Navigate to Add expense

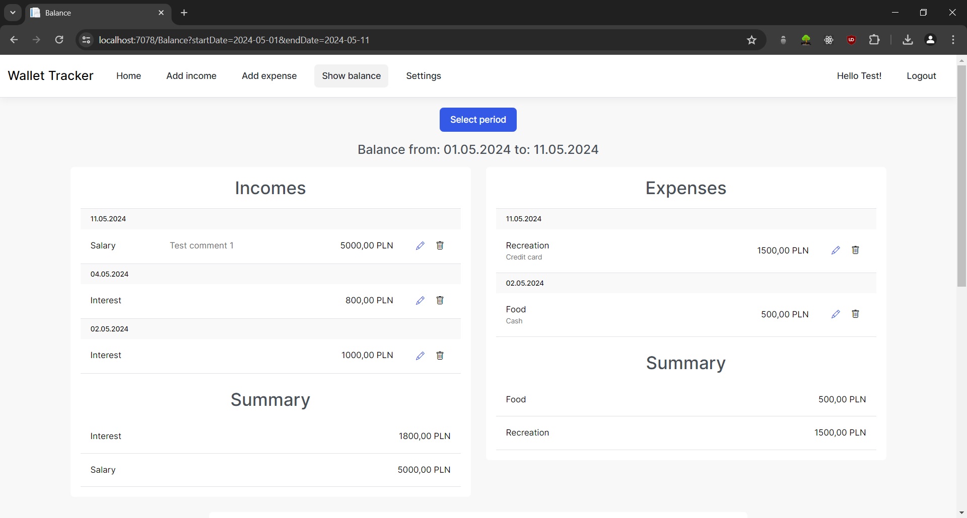[x=269, y=76]
